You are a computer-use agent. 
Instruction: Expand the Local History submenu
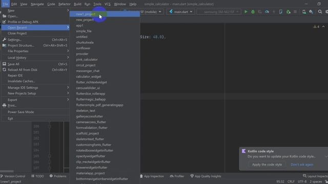tap(35, 58)
